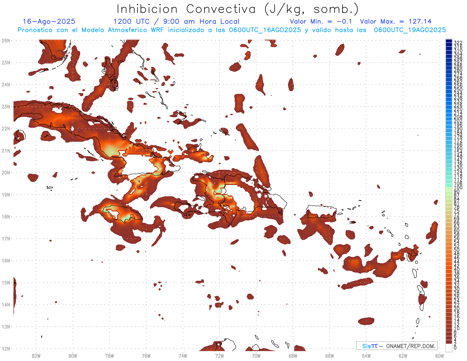The height and width of the screenshot is (361, 467).
Task: Click the 17N latitude label
Action: coord(6,239)
